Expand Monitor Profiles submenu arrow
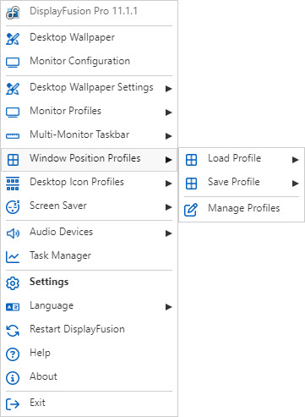Screen dimensions: 305x417 point(169,112)
